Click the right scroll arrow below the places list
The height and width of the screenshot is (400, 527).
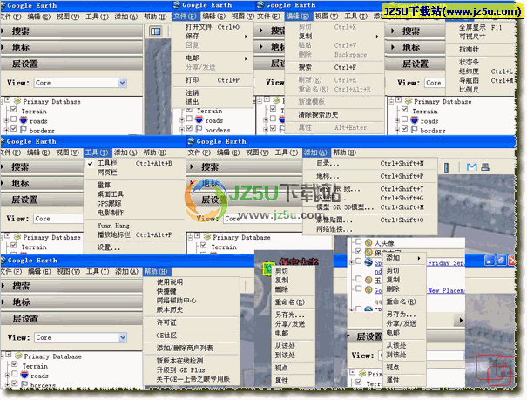(460, 320)
